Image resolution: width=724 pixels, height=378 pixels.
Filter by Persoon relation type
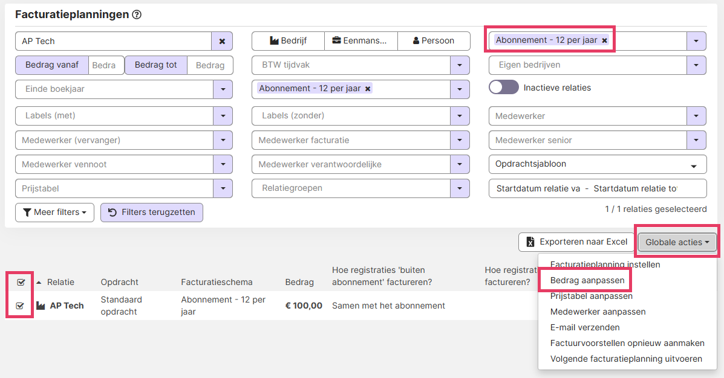click(433, 41)
